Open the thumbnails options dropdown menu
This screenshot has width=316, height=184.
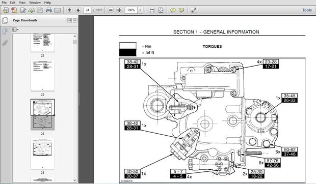15,29
